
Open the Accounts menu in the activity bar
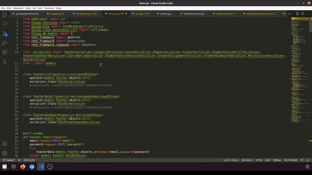coord(4,144)
